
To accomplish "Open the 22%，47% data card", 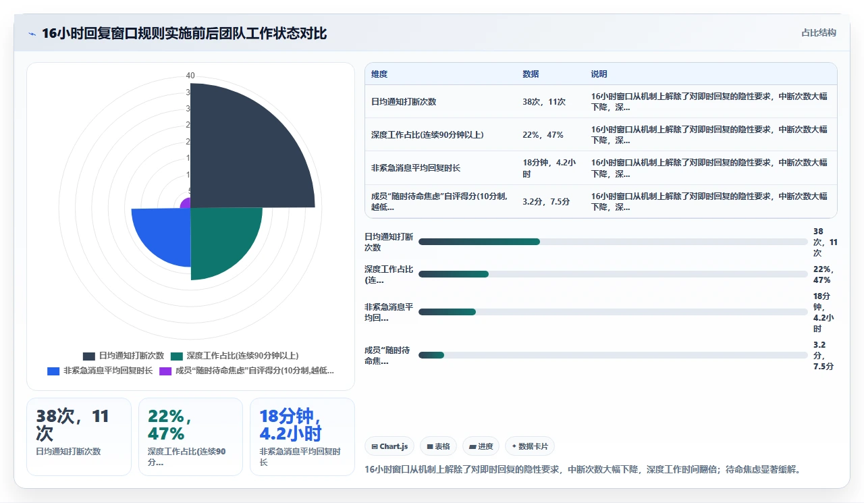I will tap(190, 437).
